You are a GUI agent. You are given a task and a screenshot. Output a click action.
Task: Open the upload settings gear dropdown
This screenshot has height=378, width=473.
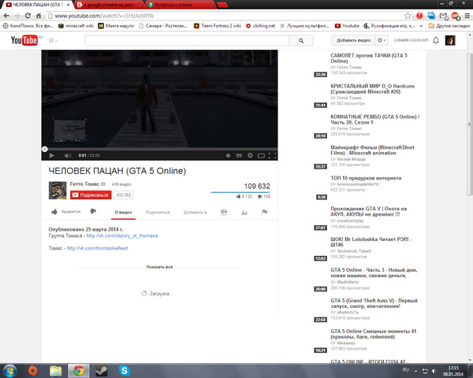[382, 40]
